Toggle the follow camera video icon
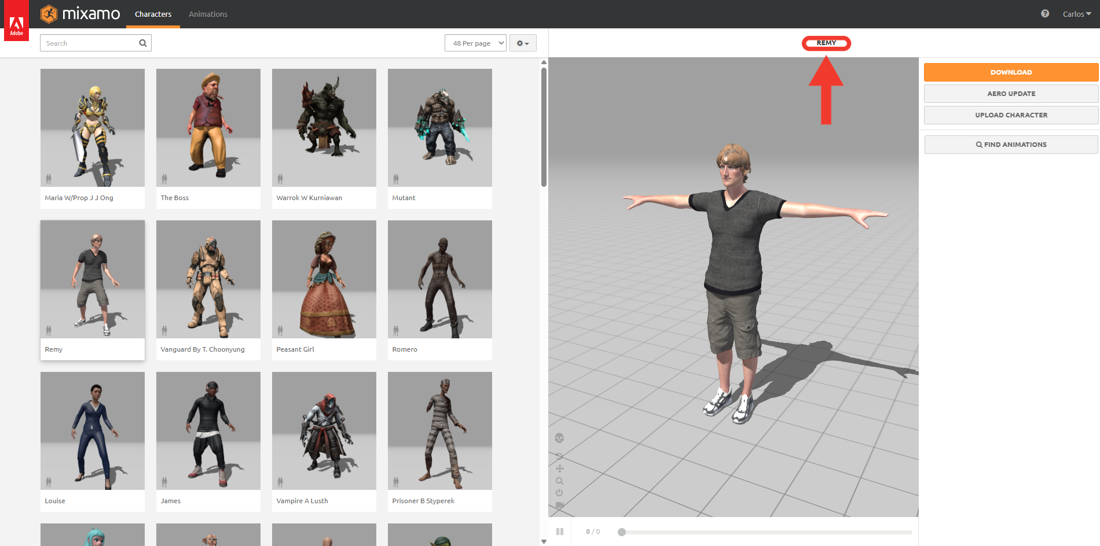 point(559,505)
